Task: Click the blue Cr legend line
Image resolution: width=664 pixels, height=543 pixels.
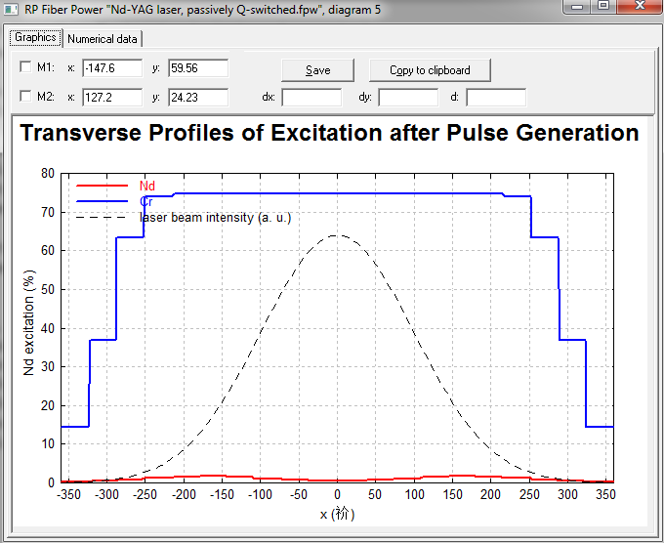Action: click(x=103, y=201)
